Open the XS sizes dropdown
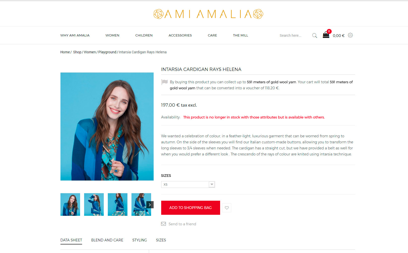The width and height of the screenshot is (408, 253). [x=188, y=184]
